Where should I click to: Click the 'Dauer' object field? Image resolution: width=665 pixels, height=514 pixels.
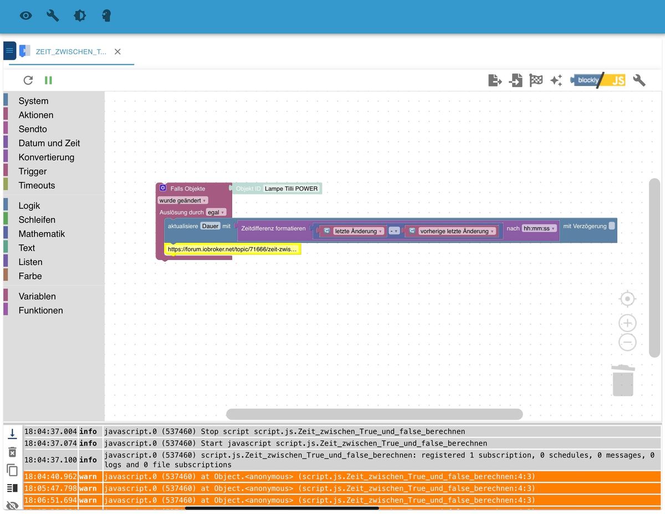pos(210,226)
